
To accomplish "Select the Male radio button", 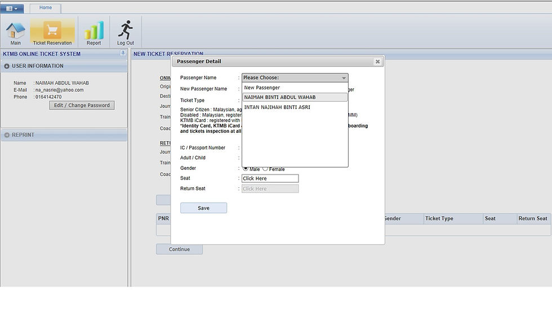I will coord(246,169).
